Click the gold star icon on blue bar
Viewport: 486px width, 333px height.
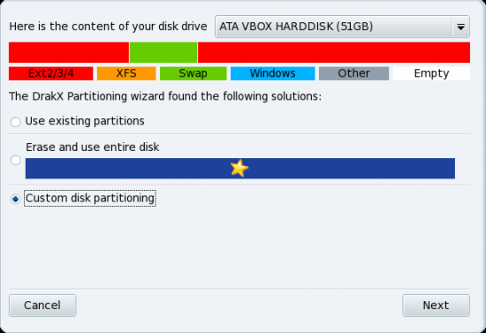pyautogui.click(x=239, y=168)
